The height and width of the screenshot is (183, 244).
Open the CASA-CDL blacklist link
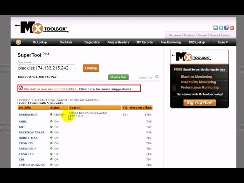click(x=26, y=154)
